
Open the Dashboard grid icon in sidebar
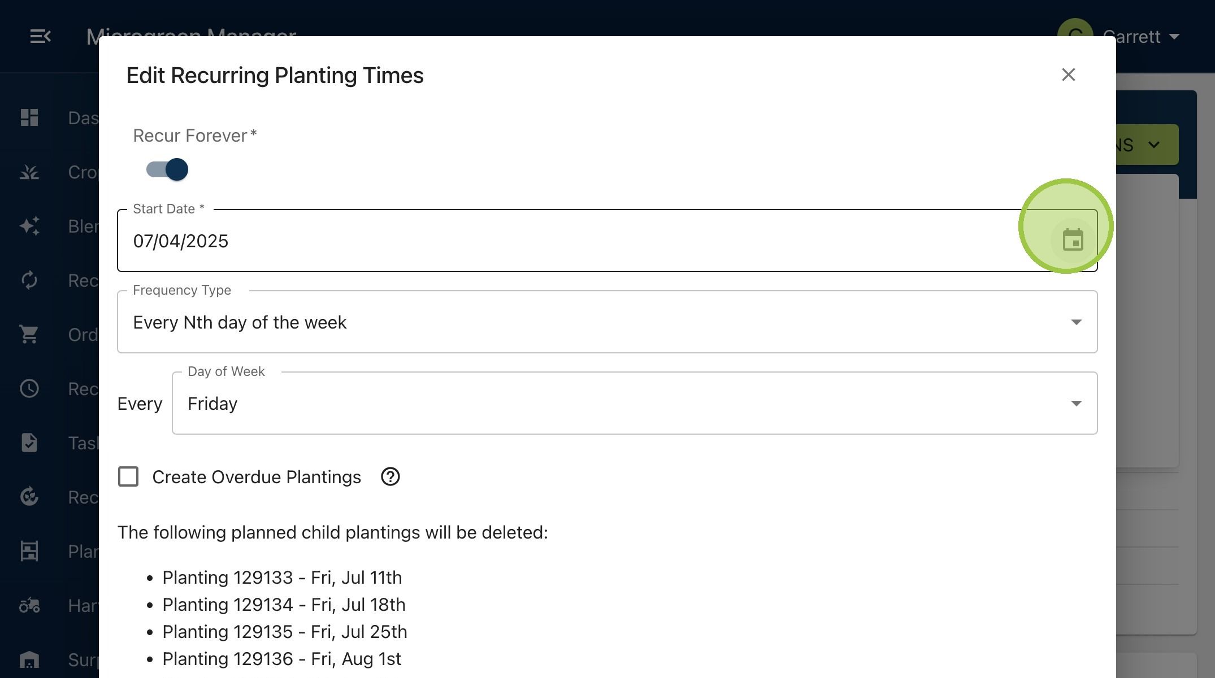point(29,117)
